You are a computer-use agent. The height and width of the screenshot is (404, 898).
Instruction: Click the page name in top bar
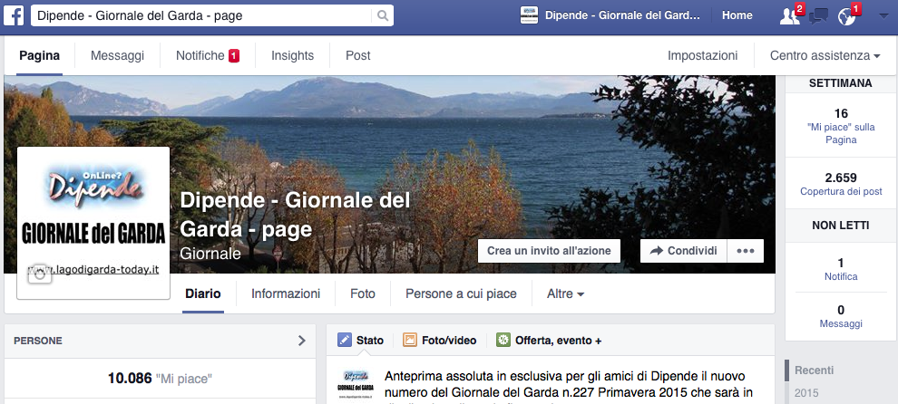point(622,15)
